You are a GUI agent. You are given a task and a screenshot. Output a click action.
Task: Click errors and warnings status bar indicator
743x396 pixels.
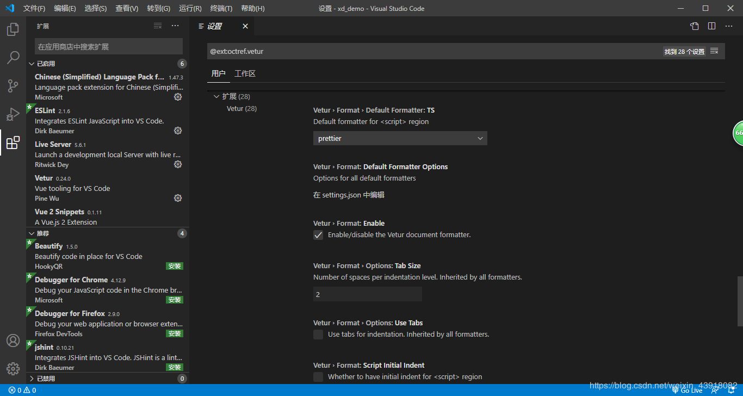coord(22,390)
